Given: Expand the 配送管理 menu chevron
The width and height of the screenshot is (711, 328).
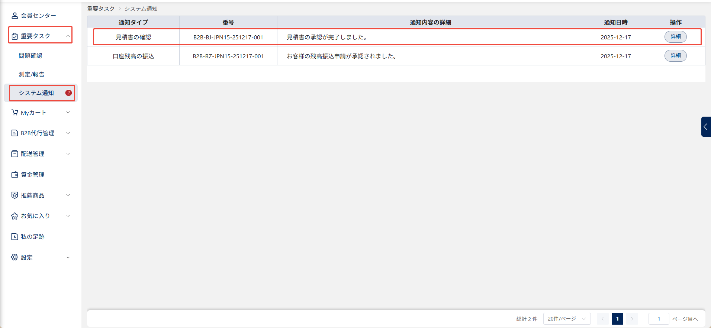Looking at the screenshot, I should (68, 154).
